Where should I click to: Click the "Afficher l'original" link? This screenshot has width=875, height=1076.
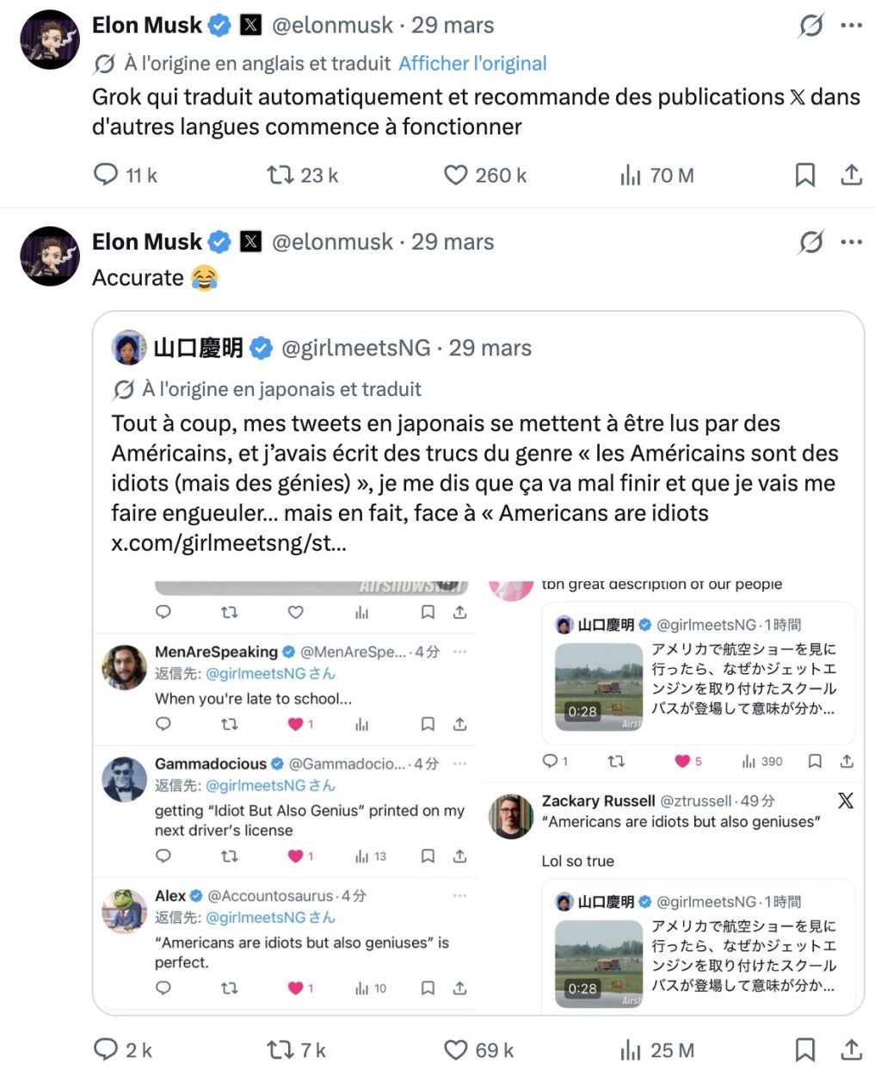coord(473,63)
